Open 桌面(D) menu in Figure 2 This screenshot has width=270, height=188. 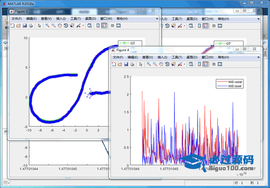pos(90,19)
